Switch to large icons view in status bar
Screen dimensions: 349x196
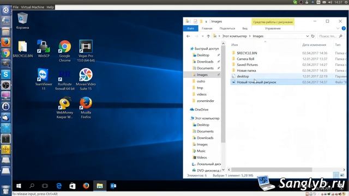(x=342, y=175)
